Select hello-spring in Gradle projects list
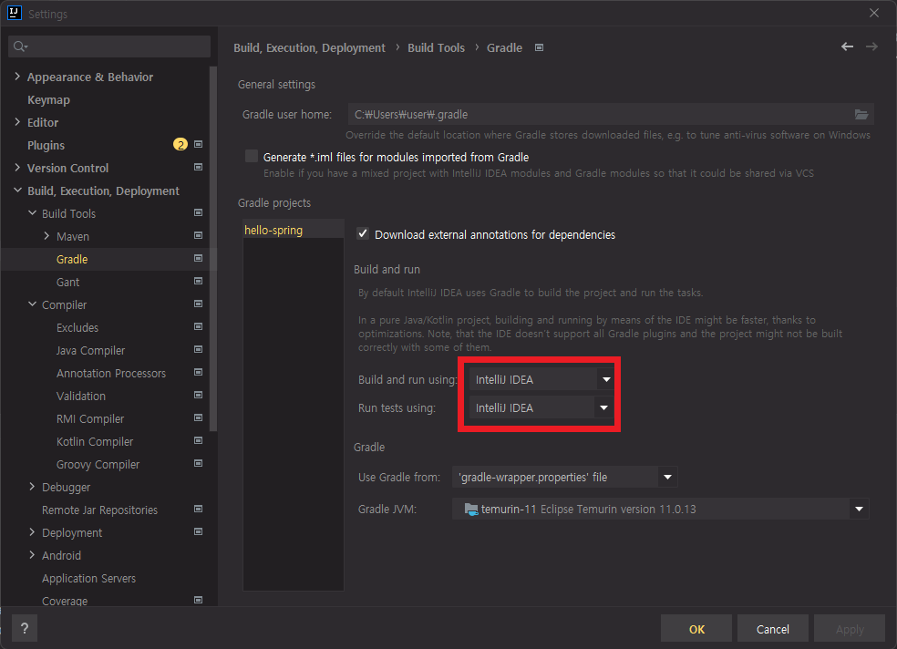Viewport: 897px width, 649px height. pos(294,230)
